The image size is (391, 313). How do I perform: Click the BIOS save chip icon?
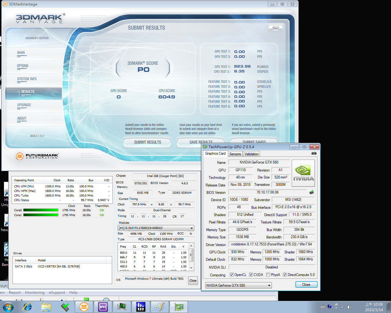(312, 192)
